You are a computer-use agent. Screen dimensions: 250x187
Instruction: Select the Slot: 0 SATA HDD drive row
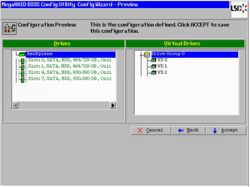[x=70, y=60]
